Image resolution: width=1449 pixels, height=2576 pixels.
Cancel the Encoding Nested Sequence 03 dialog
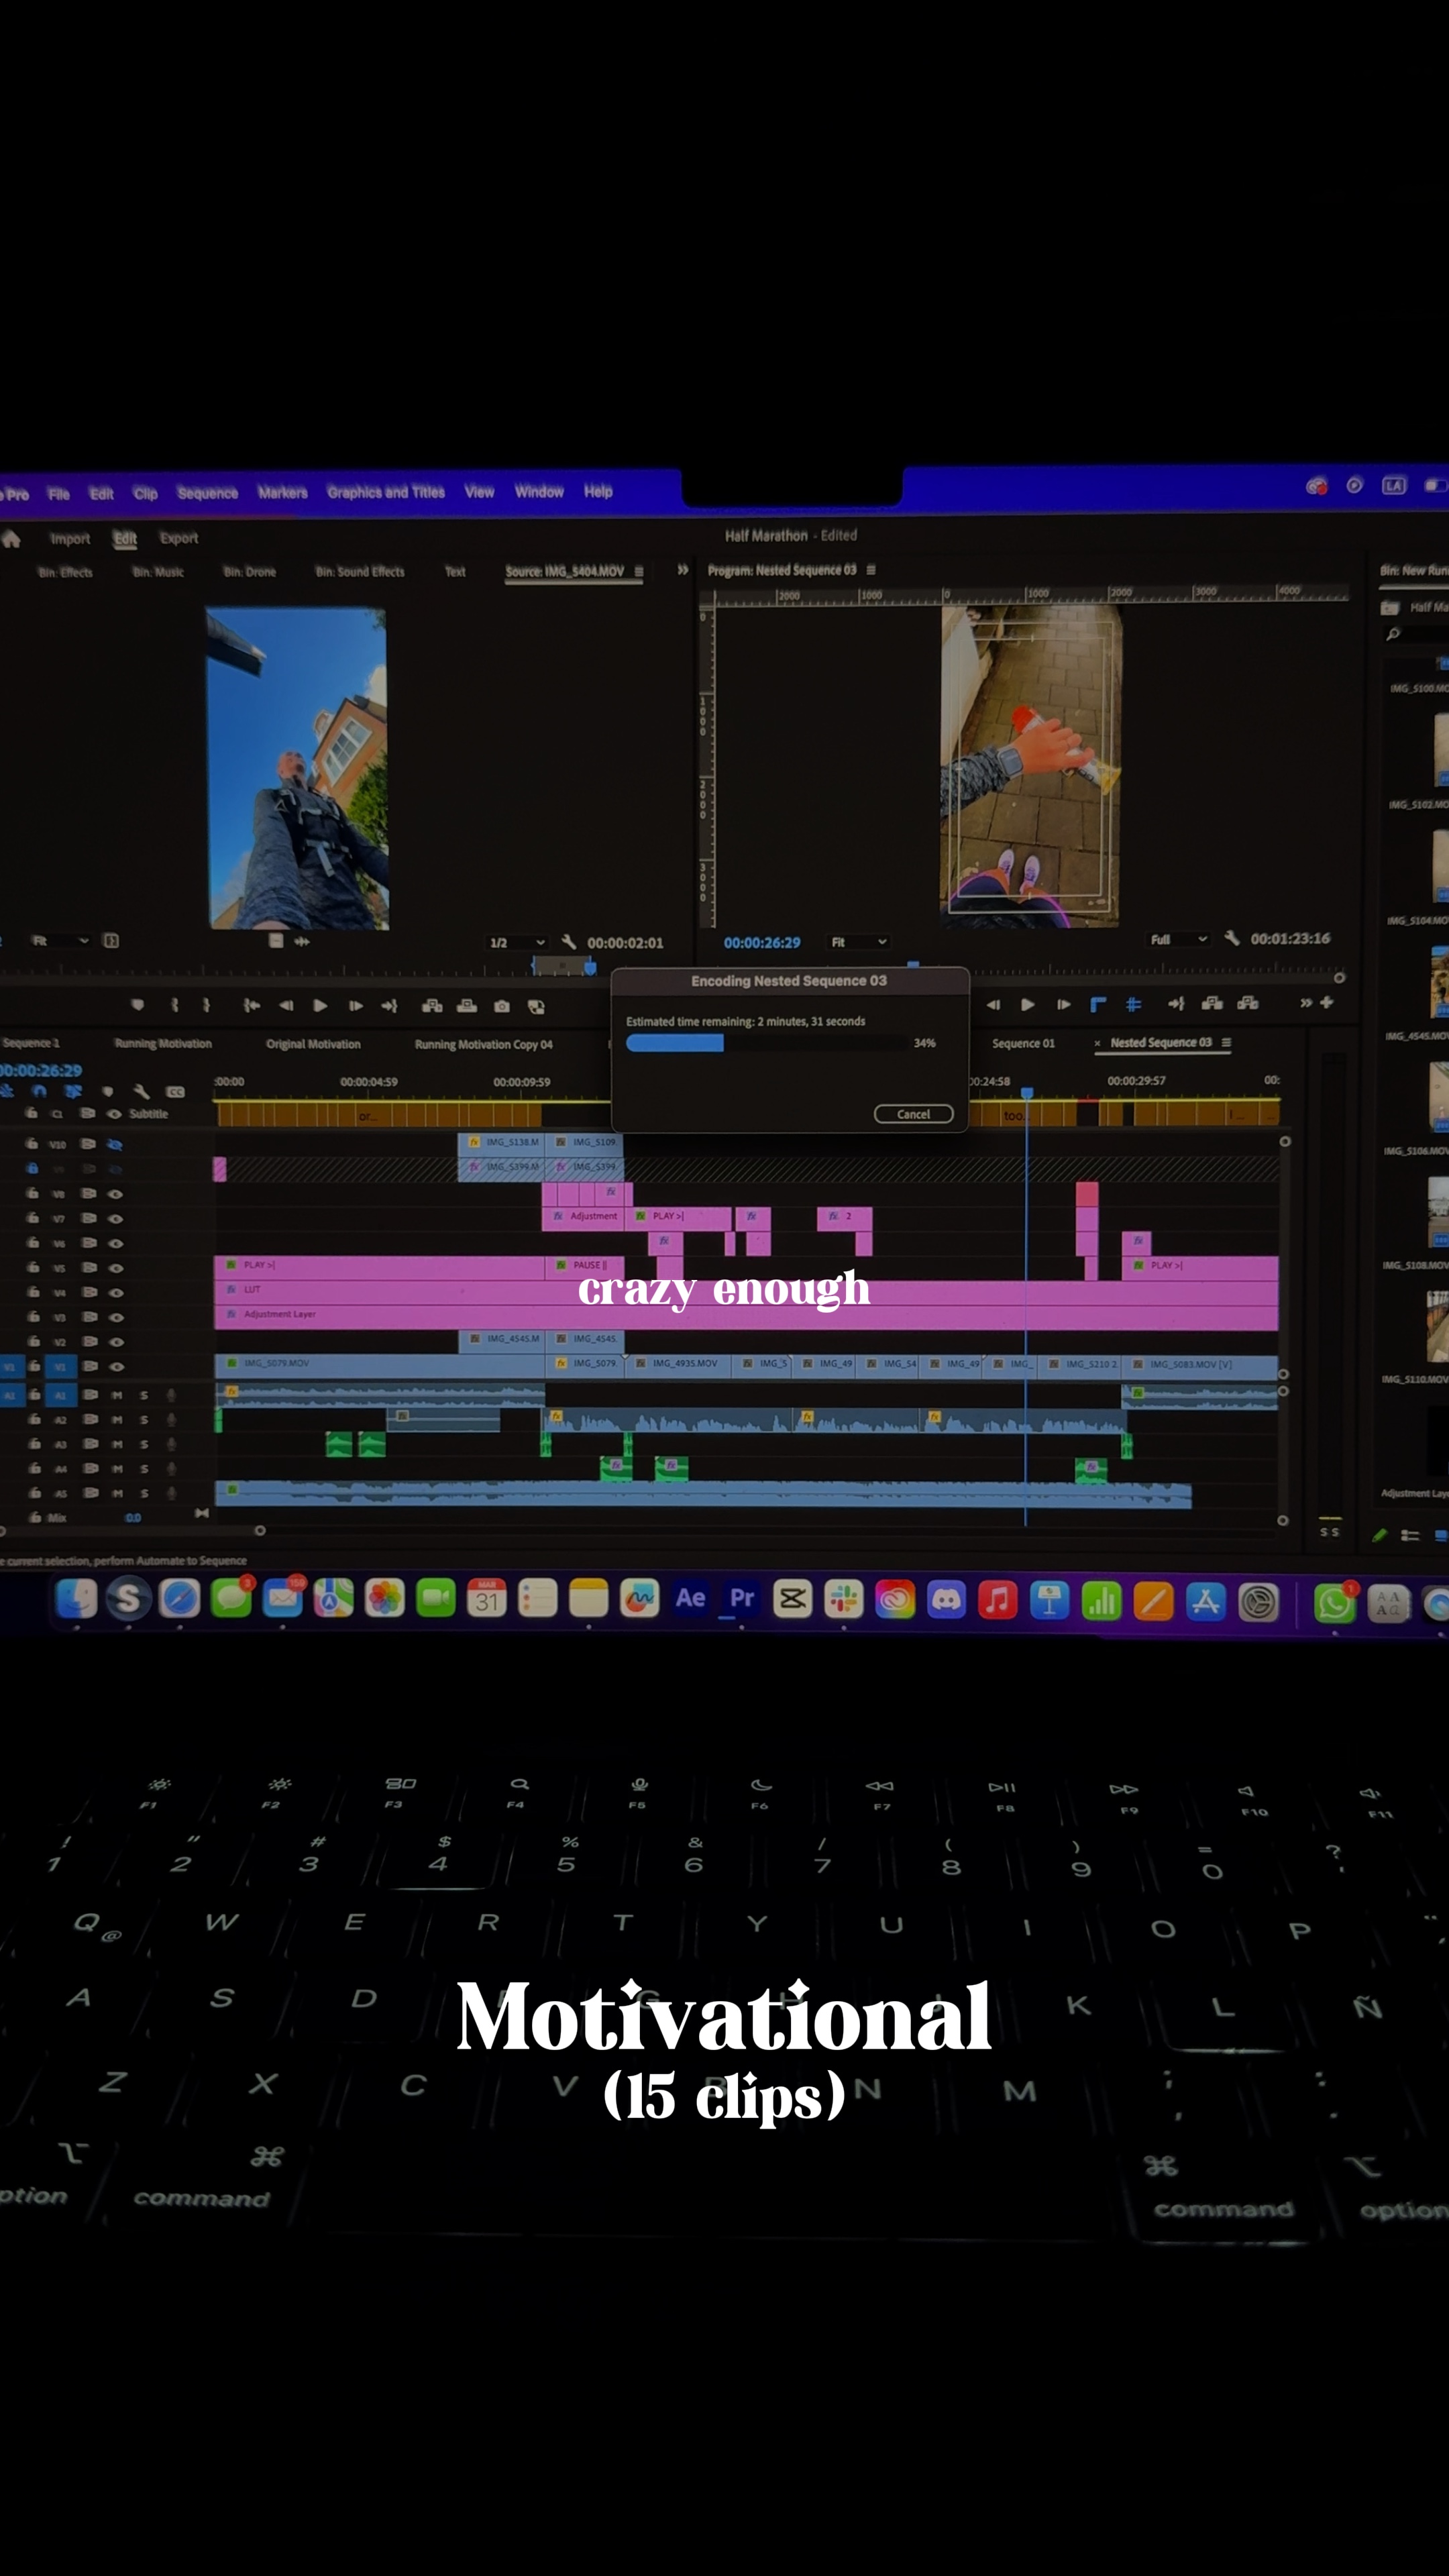(912, 1114)
